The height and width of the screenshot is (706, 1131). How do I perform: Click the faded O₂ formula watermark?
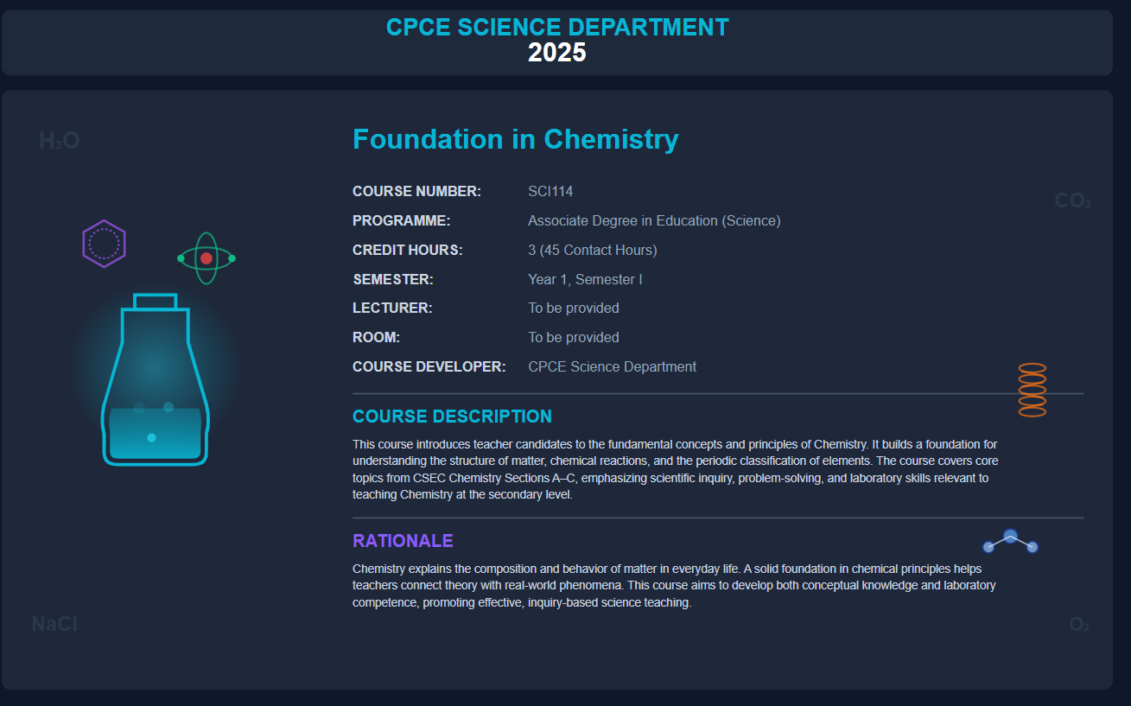[1078, 625]
